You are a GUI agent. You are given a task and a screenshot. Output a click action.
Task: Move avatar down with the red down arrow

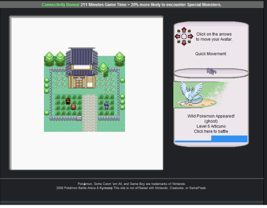pos(184,43)
